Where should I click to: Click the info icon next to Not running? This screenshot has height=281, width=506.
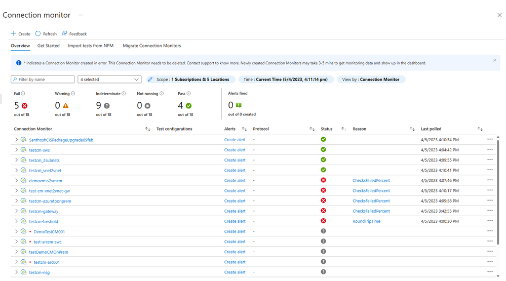point(162,94)
